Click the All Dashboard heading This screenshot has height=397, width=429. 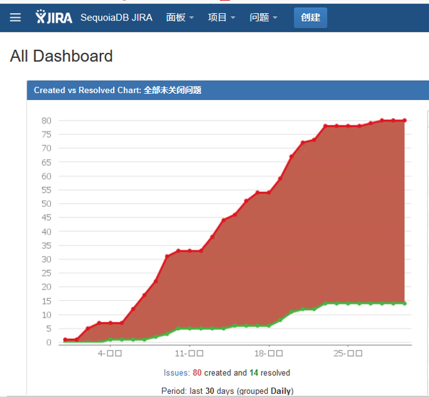[61, 56]
